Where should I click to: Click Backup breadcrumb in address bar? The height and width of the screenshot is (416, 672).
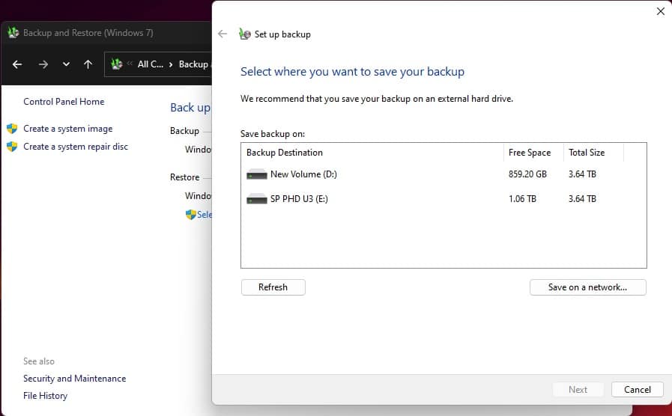195,64
